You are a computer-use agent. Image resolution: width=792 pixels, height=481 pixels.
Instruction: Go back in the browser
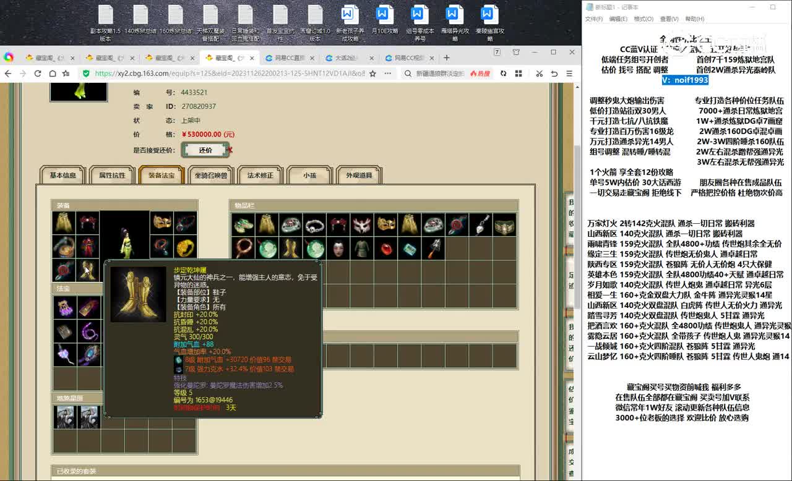click(8, 73)
